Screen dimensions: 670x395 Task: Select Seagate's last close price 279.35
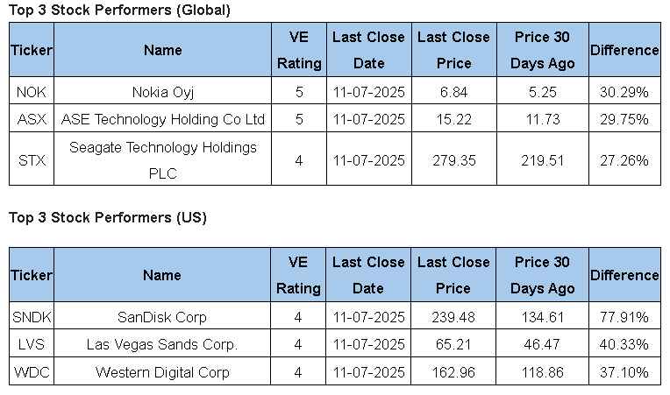pyautogui.click(x=453, y=160)
